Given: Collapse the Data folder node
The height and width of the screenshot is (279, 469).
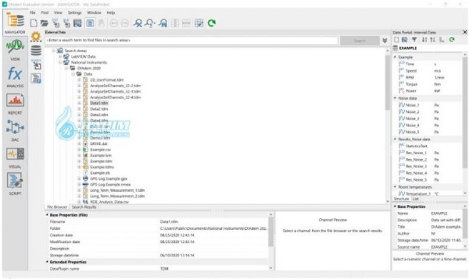Looking at the screenshot, I should pos(73,74).
